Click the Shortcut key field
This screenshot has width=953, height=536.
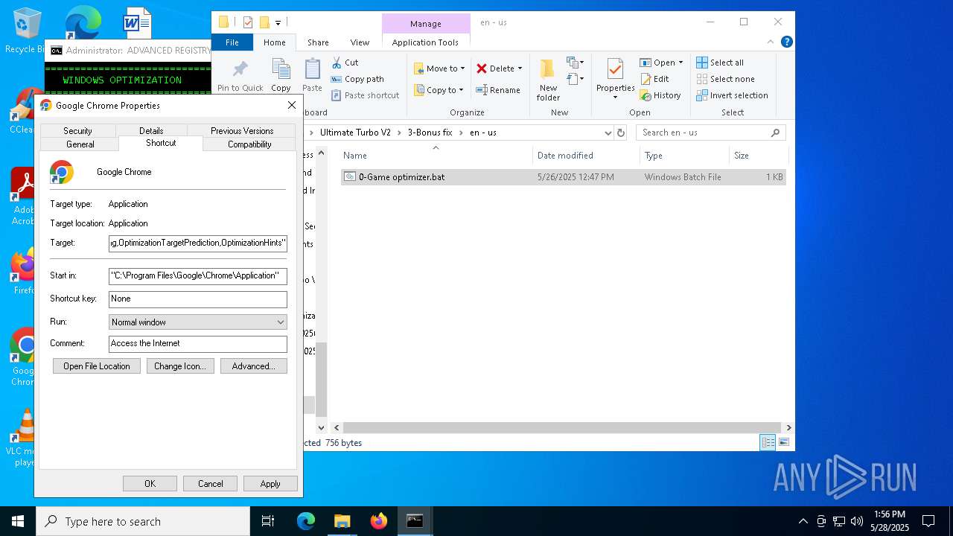pos(198,299)
